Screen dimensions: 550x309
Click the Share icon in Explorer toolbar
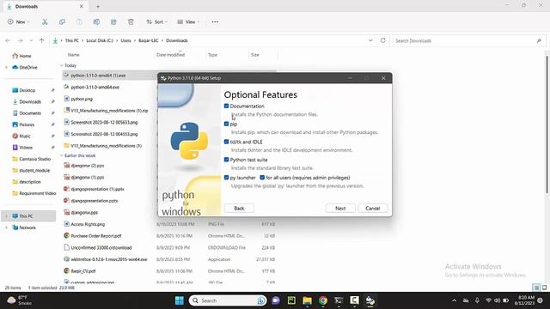(113, 21)
